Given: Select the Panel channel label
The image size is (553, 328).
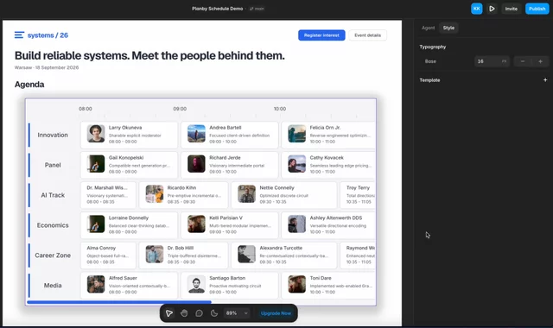Looking at the screenshot, I should coord(53,165).
